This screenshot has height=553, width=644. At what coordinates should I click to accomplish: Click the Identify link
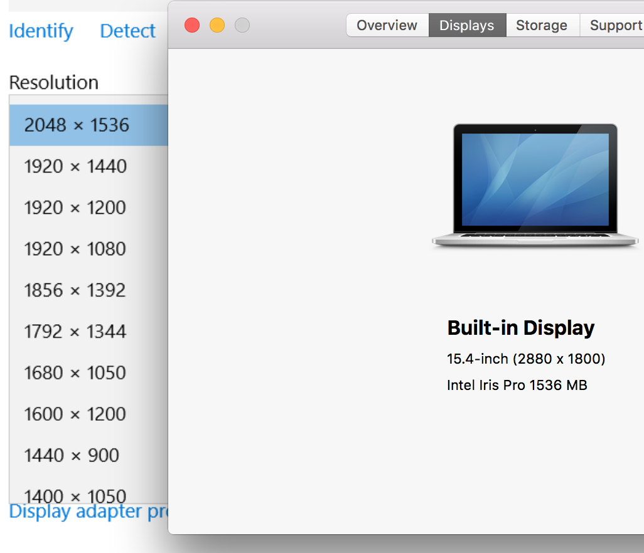41,31
